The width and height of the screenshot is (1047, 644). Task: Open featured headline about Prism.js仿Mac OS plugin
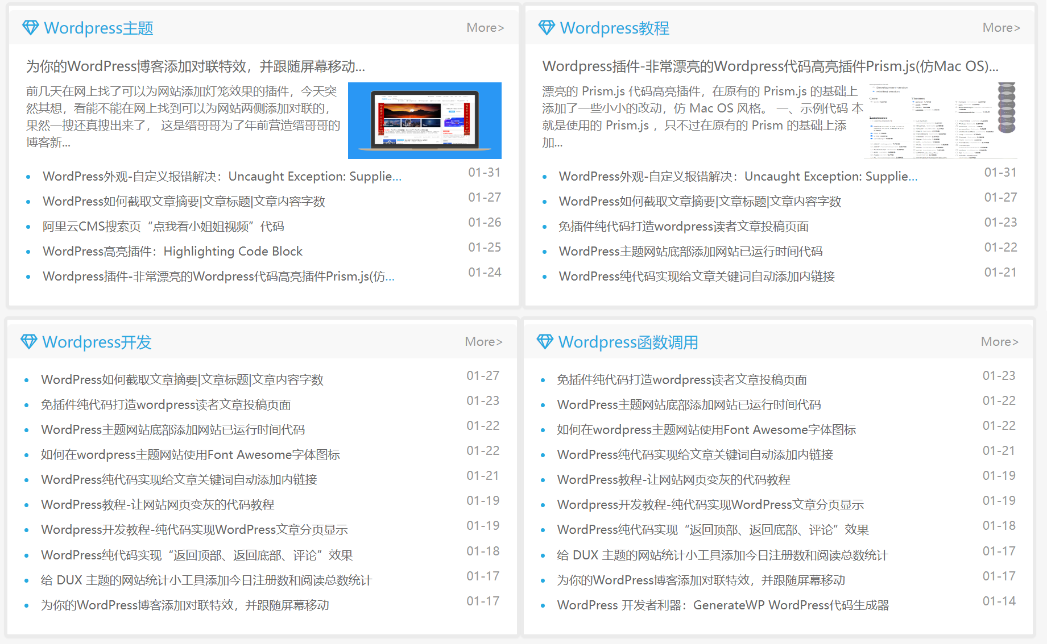coord(771,66)
